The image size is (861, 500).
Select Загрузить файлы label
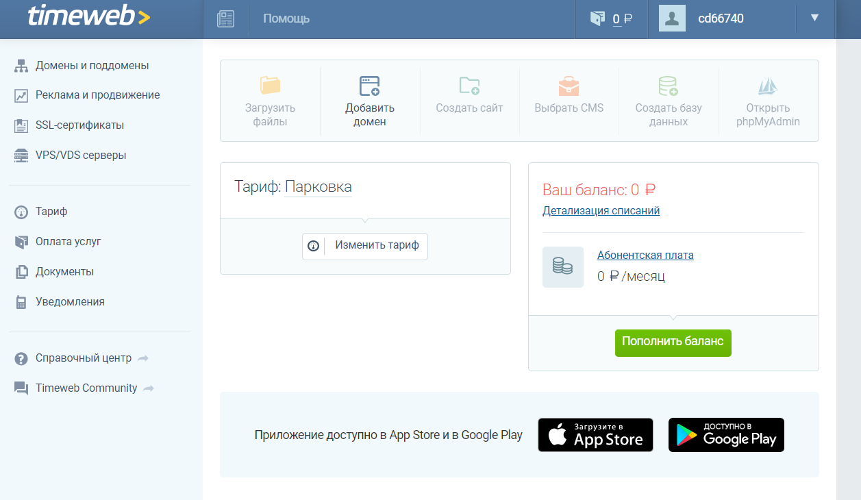270,115
